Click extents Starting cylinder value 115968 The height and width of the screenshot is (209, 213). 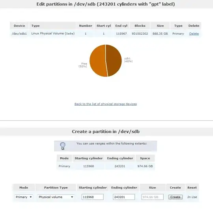(x=89, y=166)
